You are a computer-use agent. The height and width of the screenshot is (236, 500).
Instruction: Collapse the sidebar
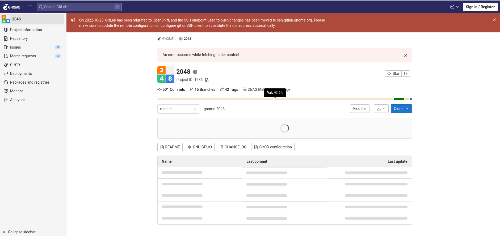pyautogui.click(x=19, y=232)
